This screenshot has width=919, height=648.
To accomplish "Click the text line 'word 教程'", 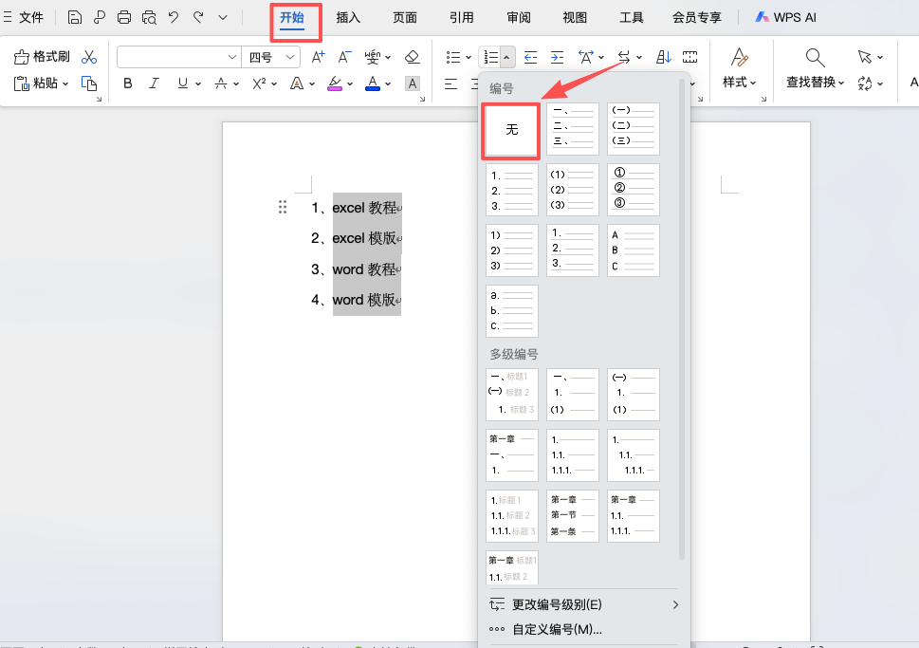I will coord(364,269).
